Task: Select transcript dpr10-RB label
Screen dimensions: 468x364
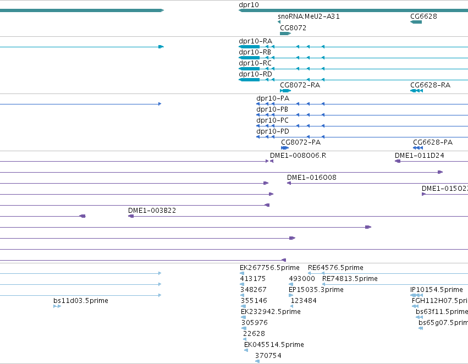Action: (x=255, y=52)
